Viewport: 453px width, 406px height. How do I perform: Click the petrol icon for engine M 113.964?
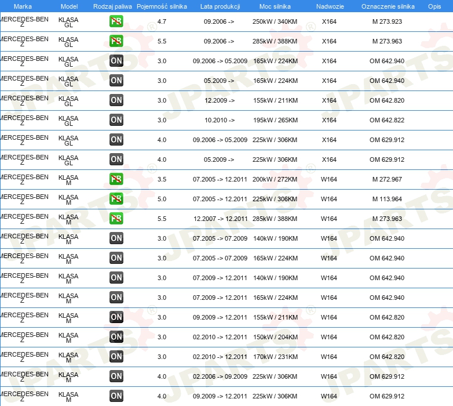[116, 199]
